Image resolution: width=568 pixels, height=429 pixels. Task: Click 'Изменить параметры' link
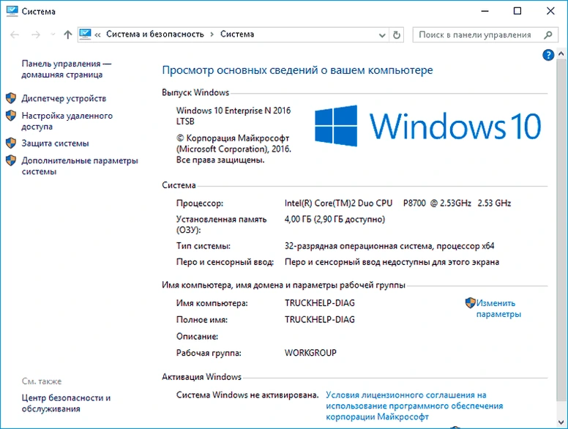498,308
